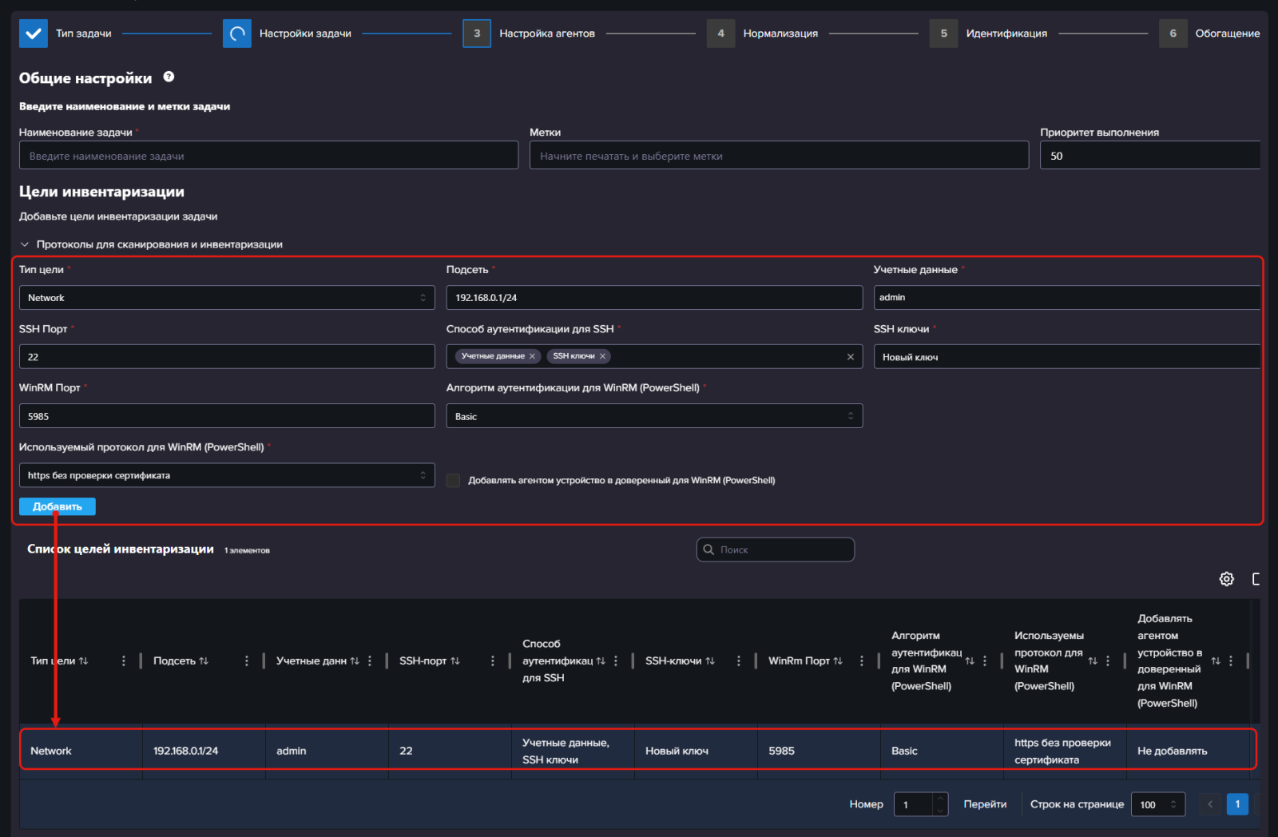Open 'SSH-порт' column options menu
This screenshot has width=1278, height=837.
coord(492,660)
